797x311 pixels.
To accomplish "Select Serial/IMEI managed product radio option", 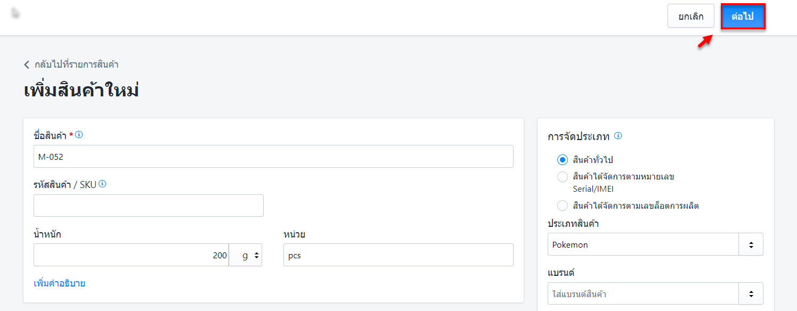I will 563,177.
